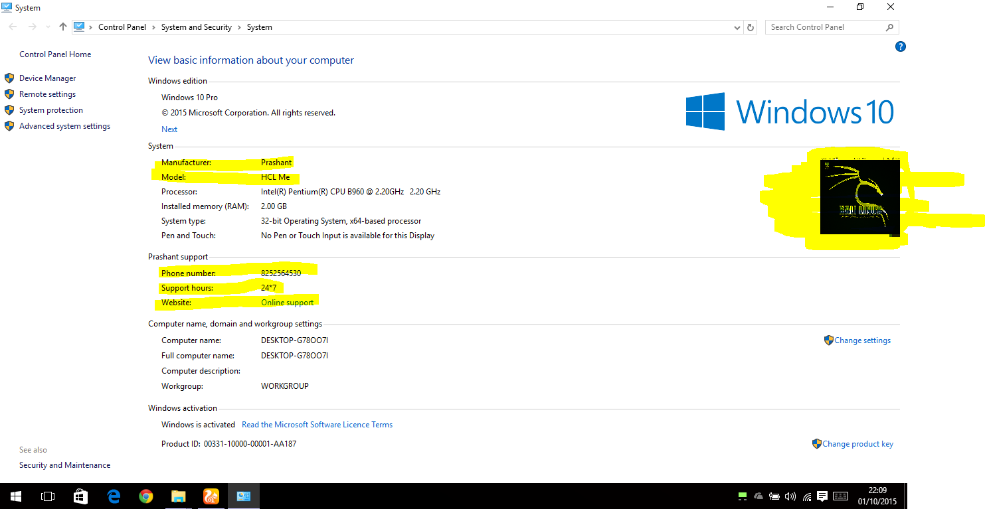Click Change settings for computer name
Viewport: 985px width, 509px height.
pos(862,340)
